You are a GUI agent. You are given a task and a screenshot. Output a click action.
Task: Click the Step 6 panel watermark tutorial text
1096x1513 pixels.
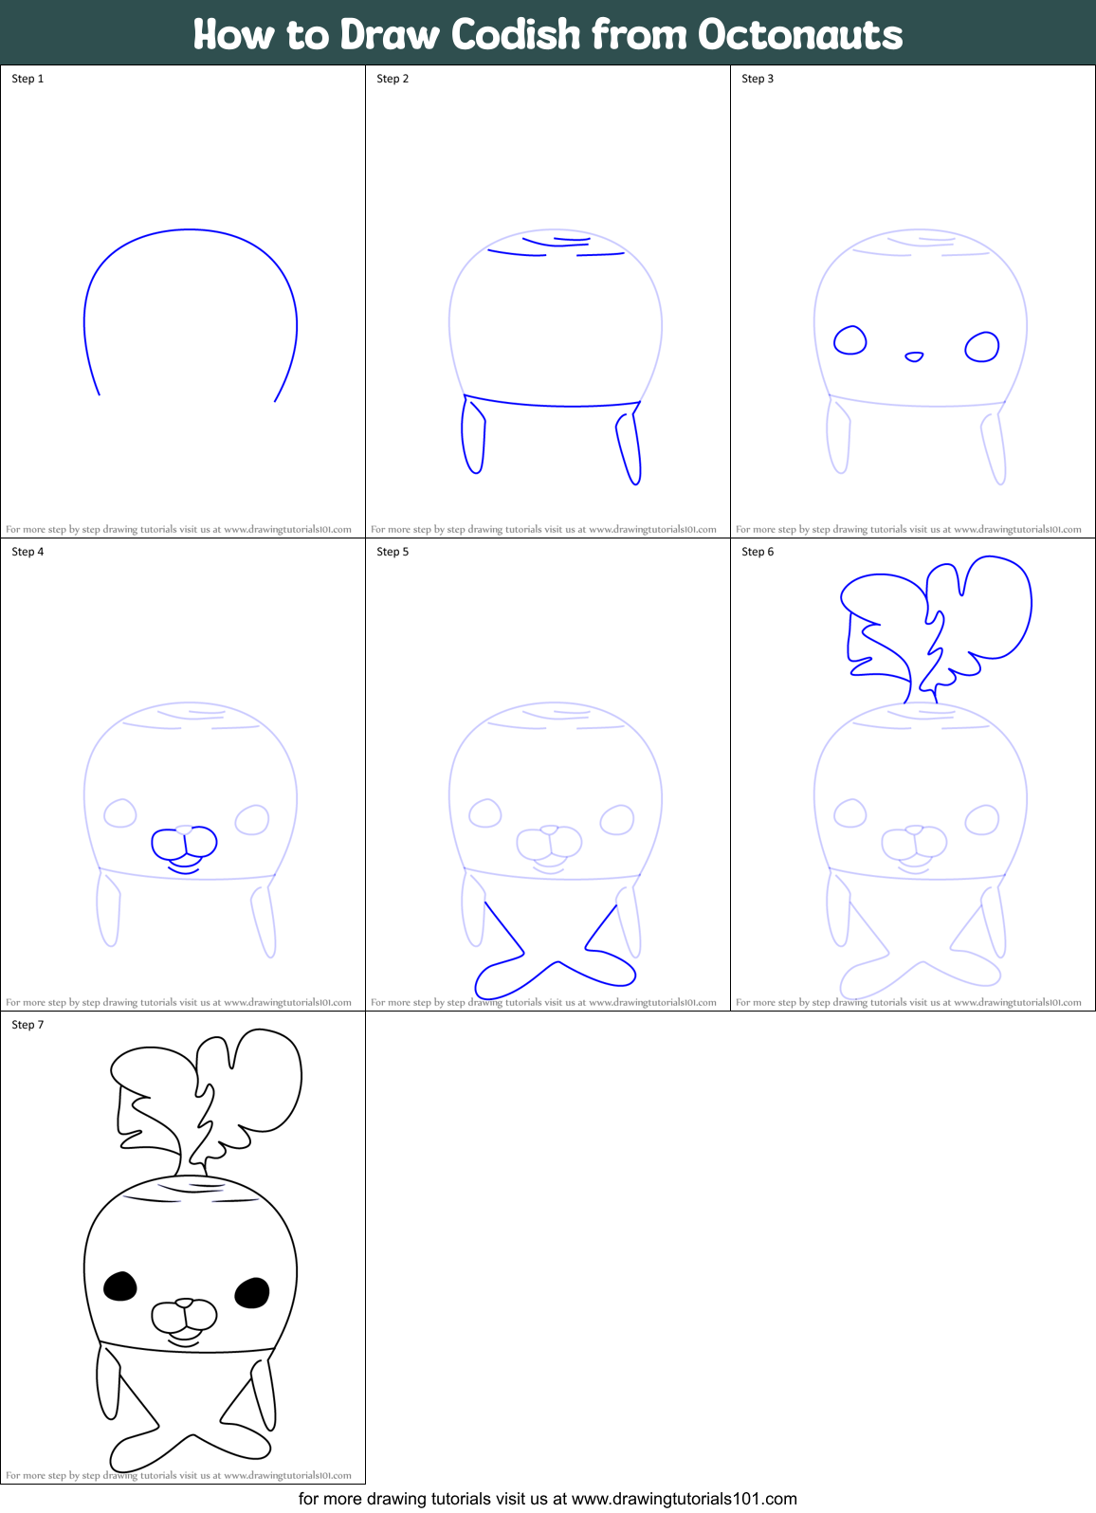[908, 1002]
